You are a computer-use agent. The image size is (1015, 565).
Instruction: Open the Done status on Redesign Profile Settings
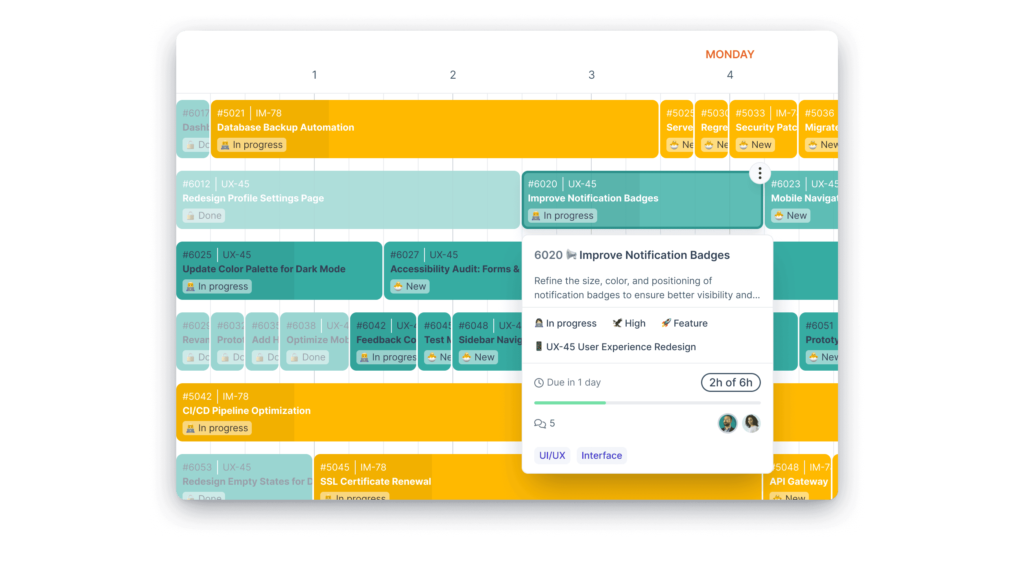(x=204, y=216)
